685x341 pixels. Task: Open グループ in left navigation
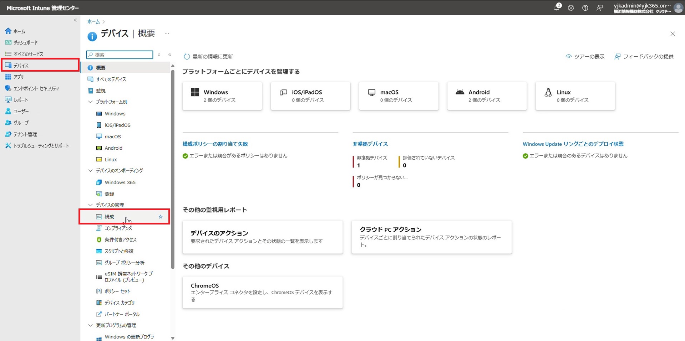tap(17, 123)
